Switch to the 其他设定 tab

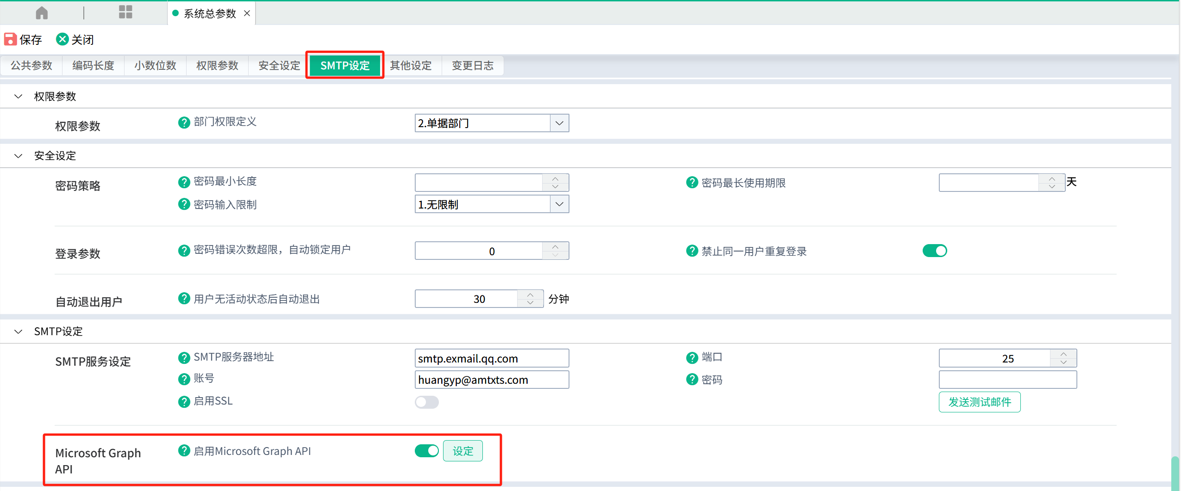411,66
